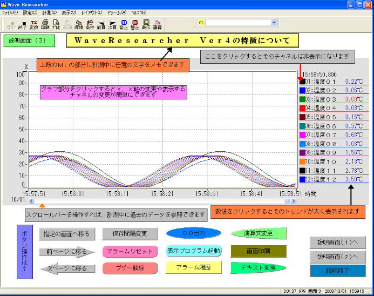
Task: Click the blue swatch of 12:温度12
Action: click(x=302, y=179)
